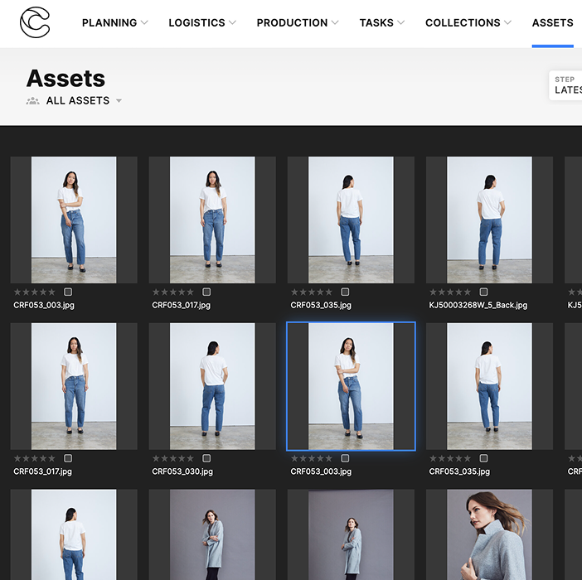
Task: Open the Step Latest selector
Action: pyautogui.click(x=565, y=85)
